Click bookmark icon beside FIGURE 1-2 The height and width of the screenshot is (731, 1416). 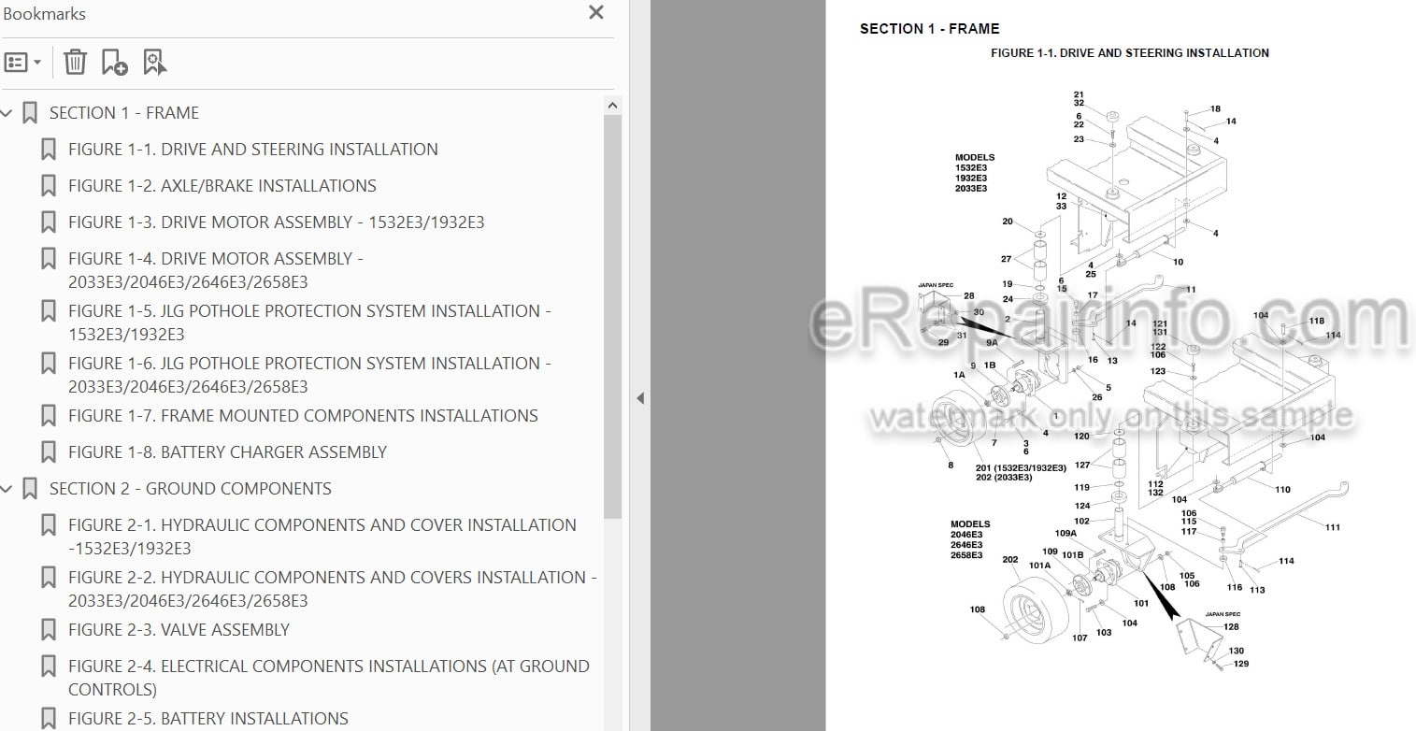(49, 186)
